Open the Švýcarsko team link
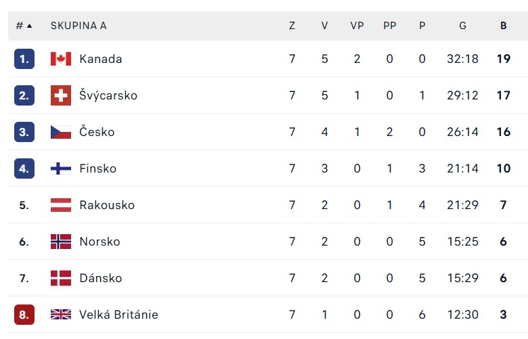 click(x=108, y=95)
